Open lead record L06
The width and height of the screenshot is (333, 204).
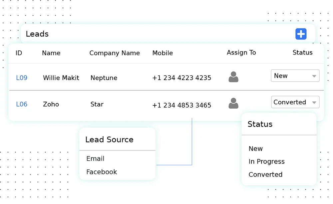(22, 104)
